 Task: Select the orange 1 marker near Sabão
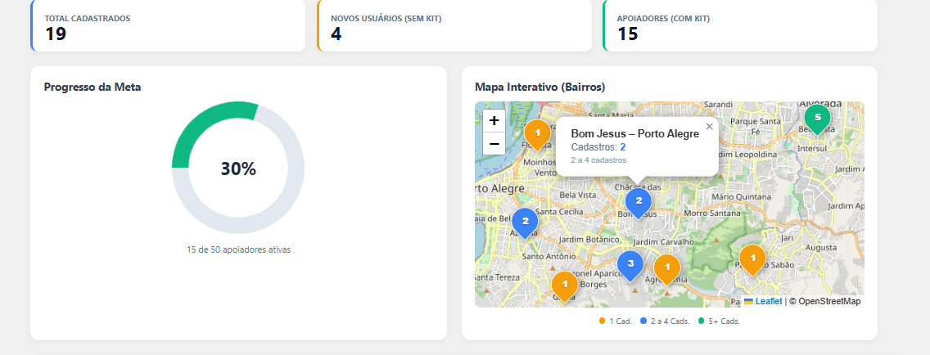(x=752, y=259)
